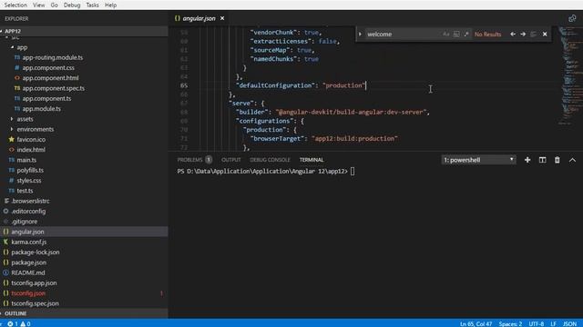Click errors and warnings status bar indicator

click(x=19, y=323)
